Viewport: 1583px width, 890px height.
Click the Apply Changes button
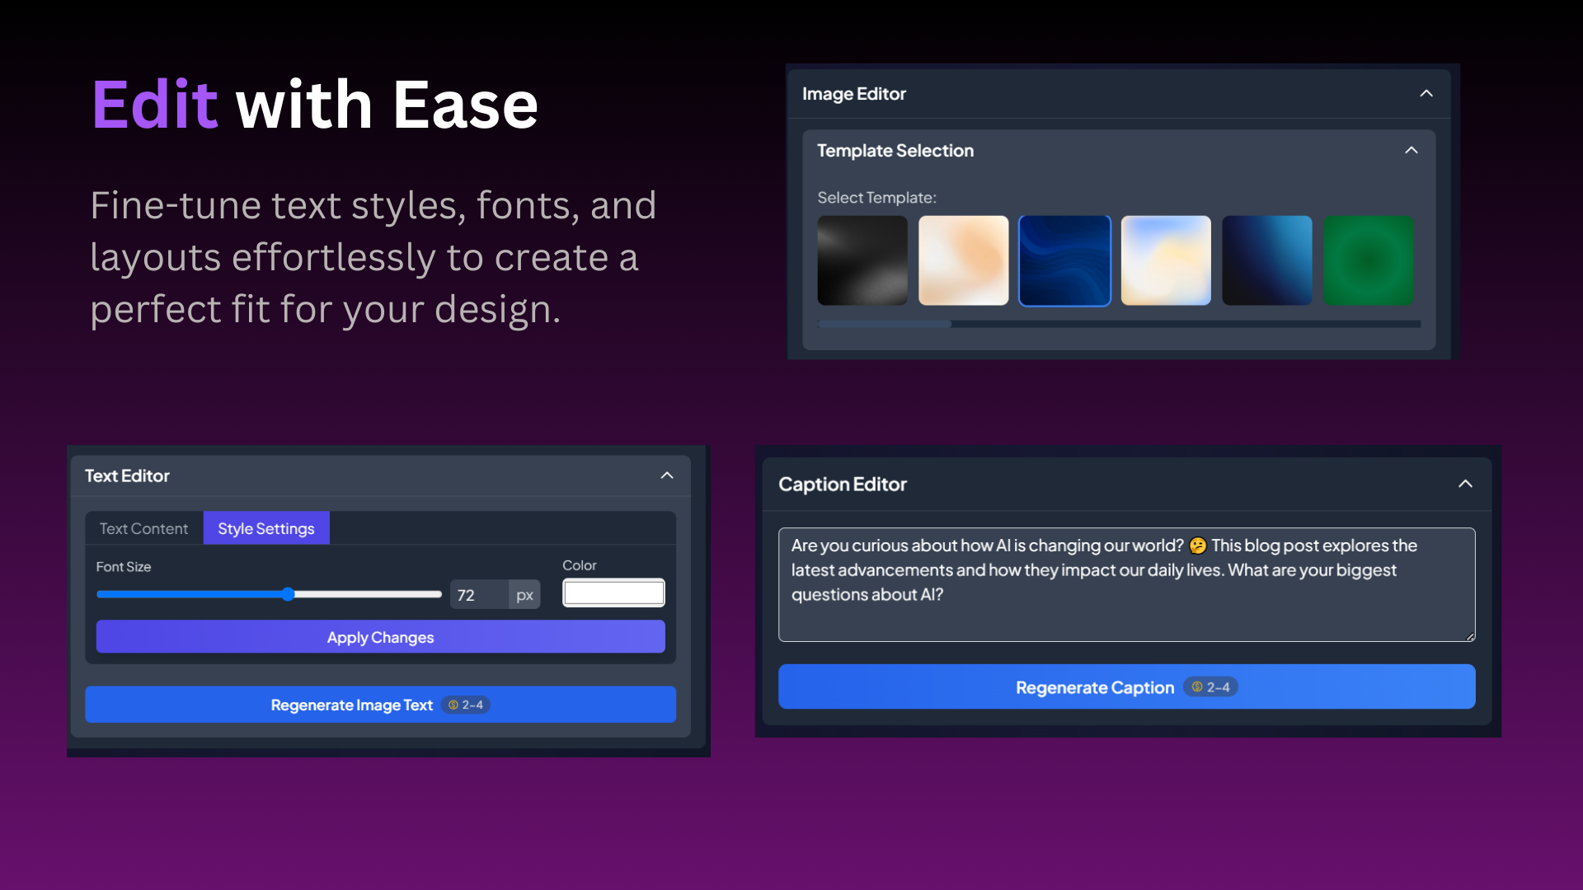[x=380, y=637]
